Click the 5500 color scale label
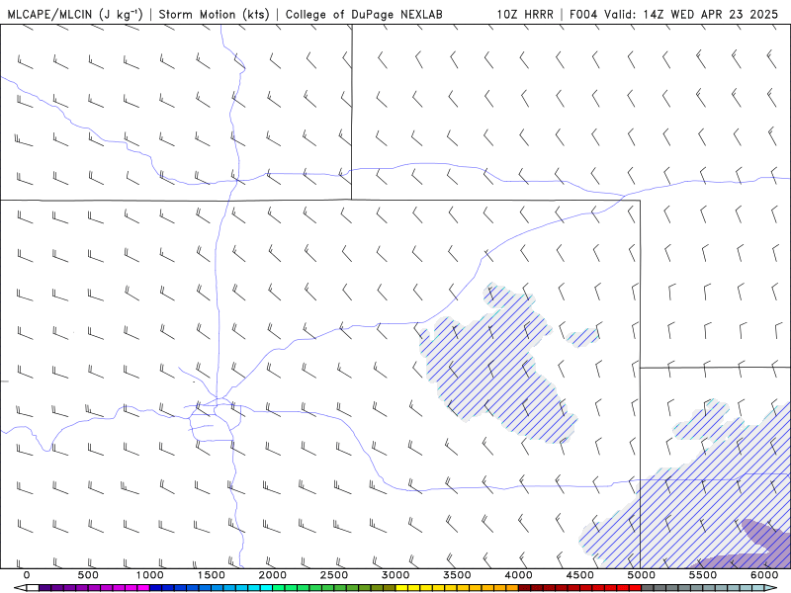This screenshot has height=593, width=791. [x=703, y=575]
